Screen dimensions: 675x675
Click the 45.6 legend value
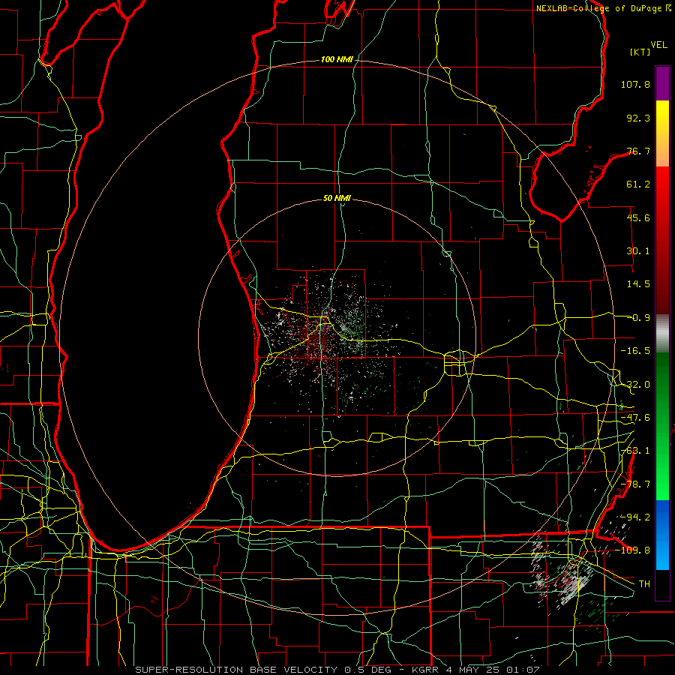coord(638,217)
